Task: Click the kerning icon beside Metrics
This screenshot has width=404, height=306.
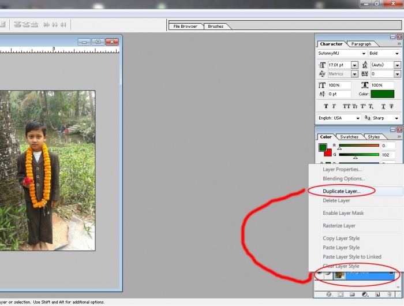Action: click(322, 74)
